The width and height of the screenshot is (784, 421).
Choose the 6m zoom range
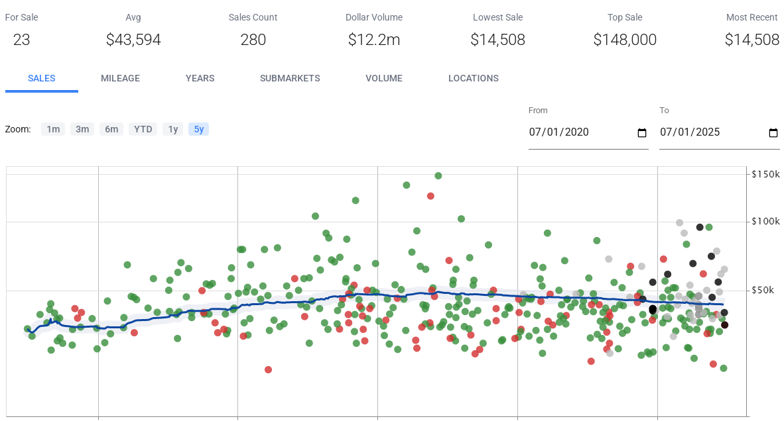click(x=111, y=129)
